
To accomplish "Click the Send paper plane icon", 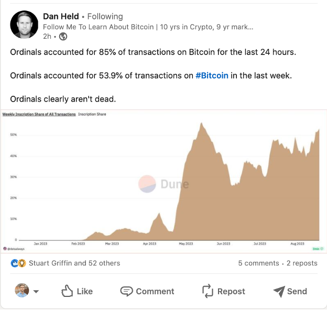I will tap(278, 291).
